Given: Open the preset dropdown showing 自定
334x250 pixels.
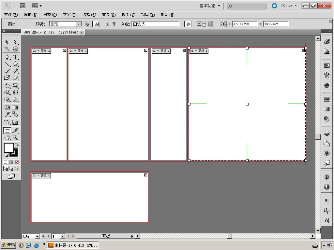Looking at the screenshot, I should 79,24.
